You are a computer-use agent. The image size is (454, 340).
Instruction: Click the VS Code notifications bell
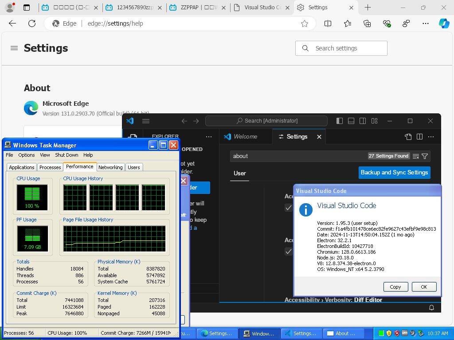(x=431, y=308)
